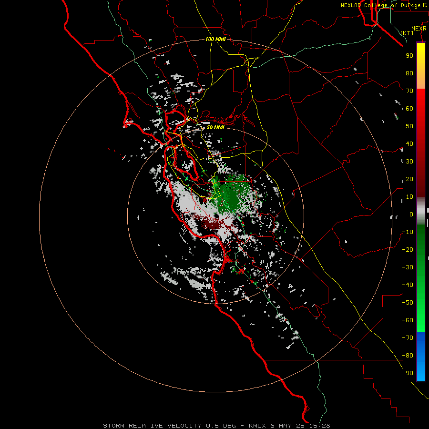Click the 0.5 DEG elevation text
This screenshot has width=429, height=429.
tap(221, 426)
